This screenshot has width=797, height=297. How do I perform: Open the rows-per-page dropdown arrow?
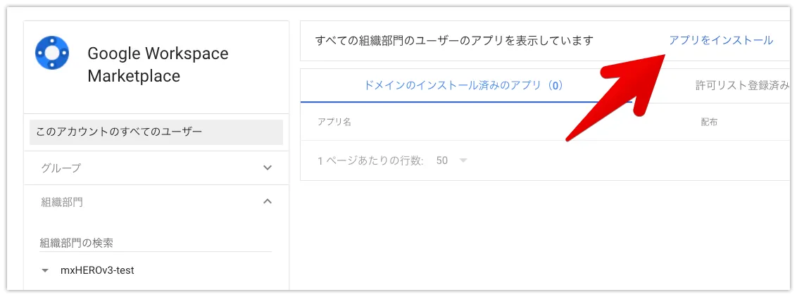click(463, 160)
